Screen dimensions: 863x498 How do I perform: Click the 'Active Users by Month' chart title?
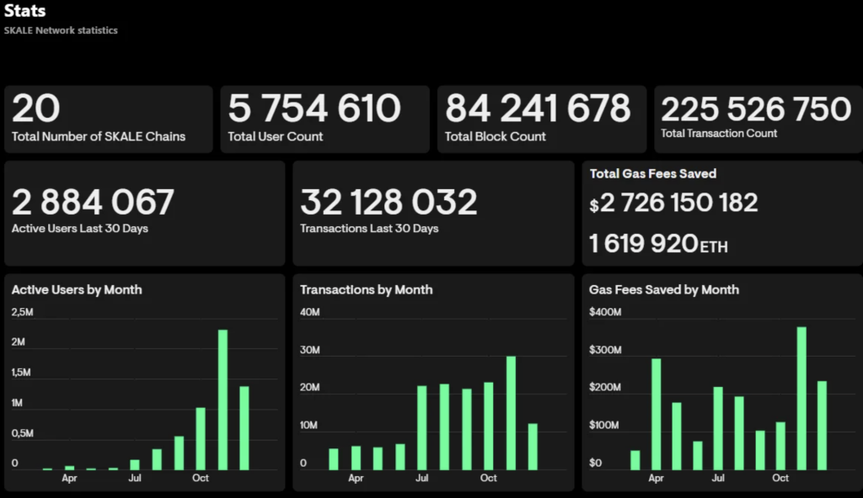[77, 289]
